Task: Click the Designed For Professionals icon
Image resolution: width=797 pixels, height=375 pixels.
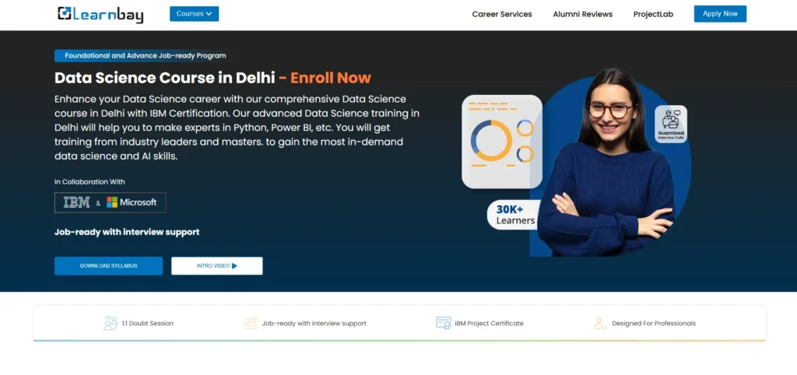Action: [600, 323]
